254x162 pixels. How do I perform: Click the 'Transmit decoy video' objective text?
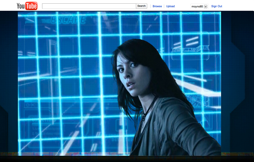46,134
